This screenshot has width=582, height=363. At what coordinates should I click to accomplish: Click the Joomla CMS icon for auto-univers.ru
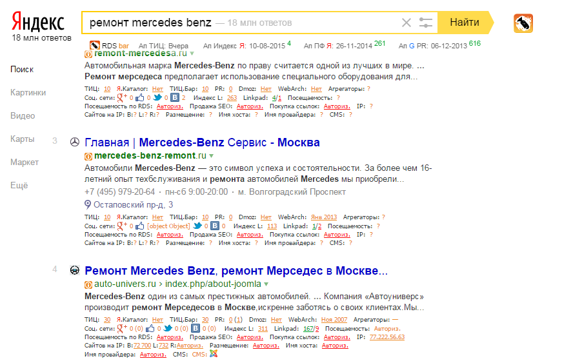214,354
